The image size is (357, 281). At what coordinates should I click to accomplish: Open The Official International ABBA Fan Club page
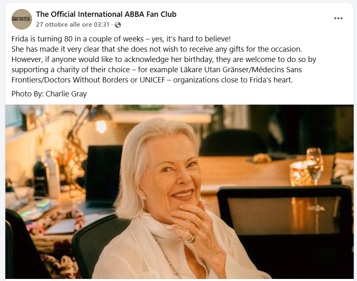[105, 14]
